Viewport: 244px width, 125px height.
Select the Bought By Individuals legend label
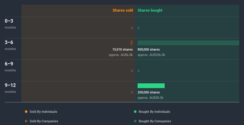pyautogui.click(x=154, y=112)
